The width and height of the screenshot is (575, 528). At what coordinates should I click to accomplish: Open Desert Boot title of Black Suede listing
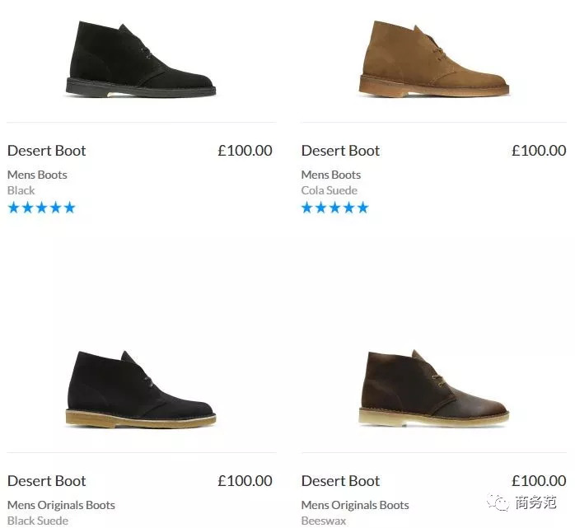46,481
